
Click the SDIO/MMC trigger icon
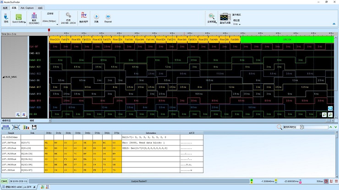(34, 16)
